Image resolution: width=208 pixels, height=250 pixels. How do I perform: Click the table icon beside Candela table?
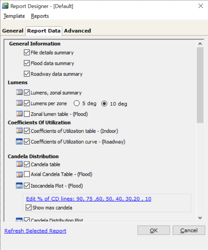tap(19, 164)
